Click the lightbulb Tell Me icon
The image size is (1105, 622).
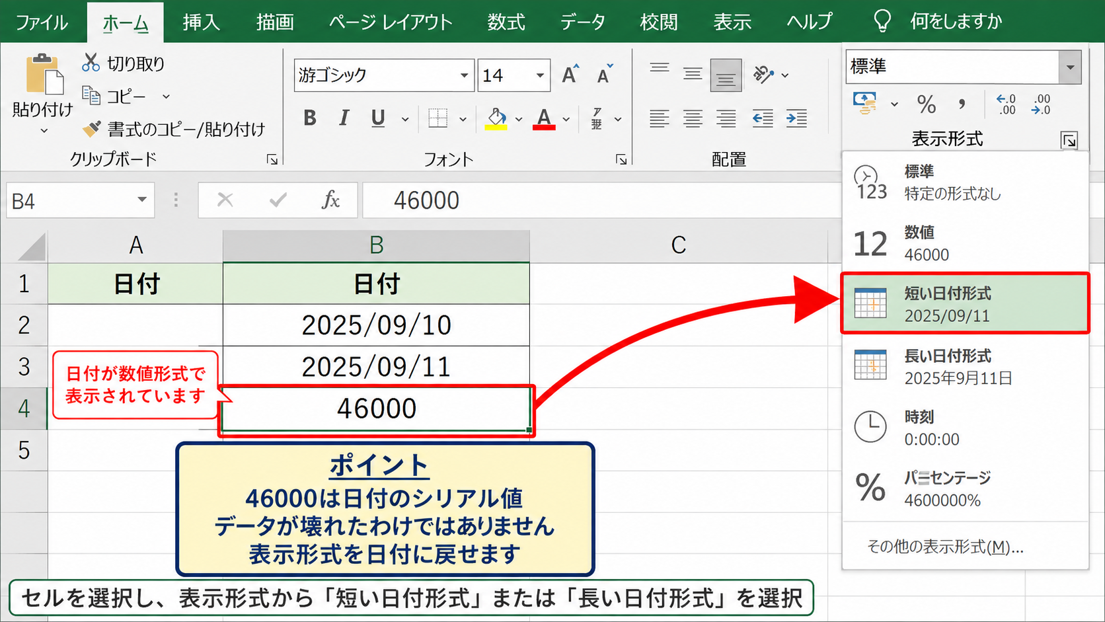[882, 21]
